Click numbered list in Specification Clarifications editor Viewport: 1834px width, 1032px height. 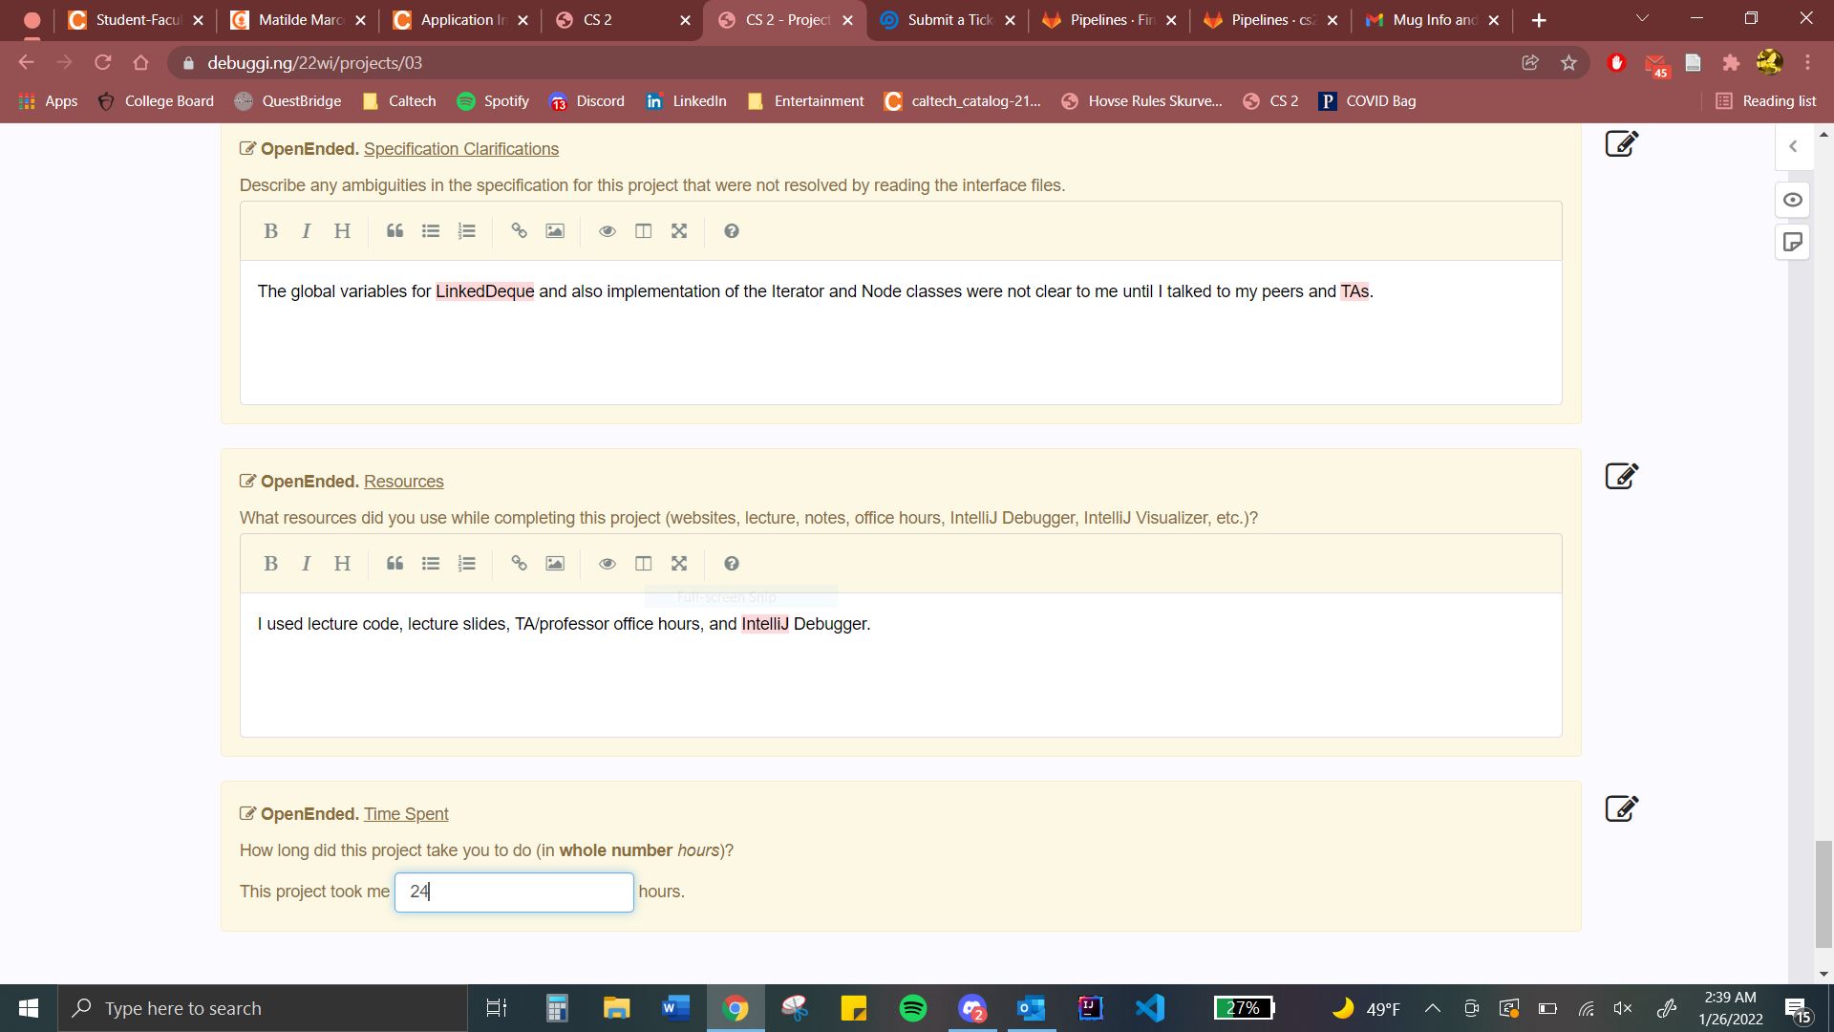point(467,231)
